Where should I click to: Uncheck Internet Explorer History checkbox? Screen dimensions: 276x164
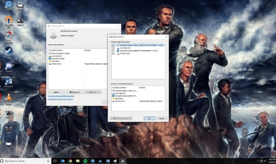[x=113, y=45]
